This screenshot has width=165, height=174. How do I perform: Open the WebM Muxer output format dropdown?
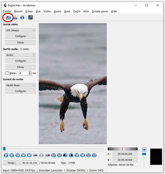point(21,85)
